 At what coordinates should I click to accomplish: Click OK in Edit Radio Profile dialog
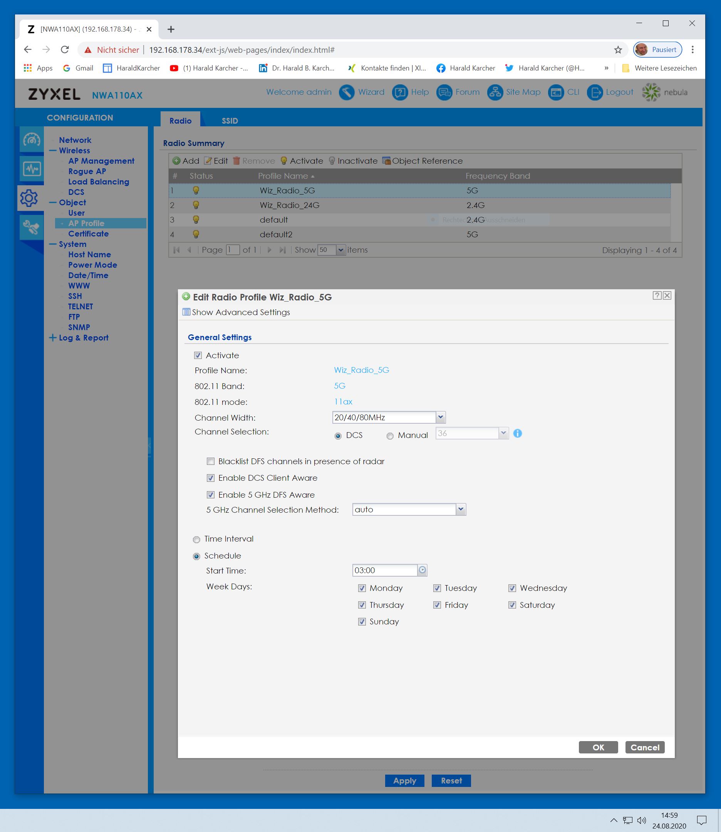point(598,747)
